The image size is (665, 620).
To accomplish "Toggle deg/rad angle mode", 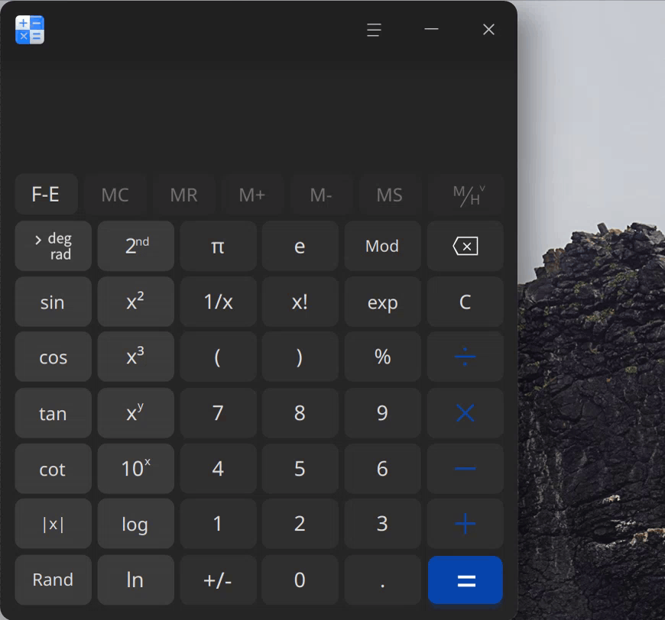I will point(53,246).
